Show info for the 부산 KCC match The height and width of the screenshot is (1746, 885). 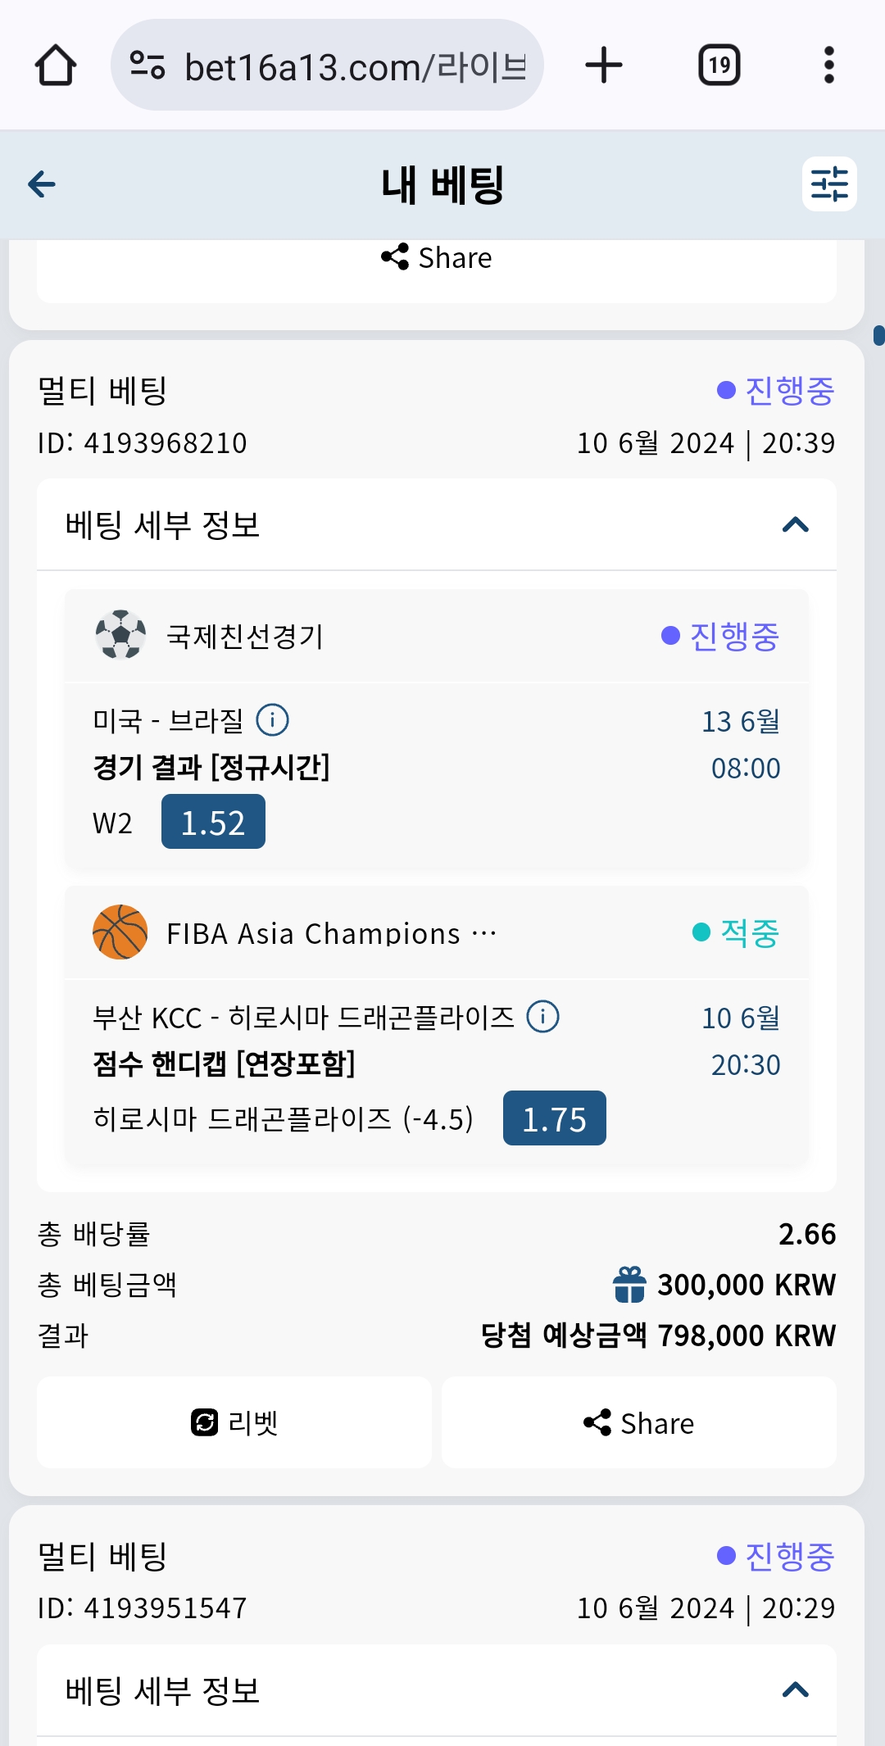pos(542,1017)
